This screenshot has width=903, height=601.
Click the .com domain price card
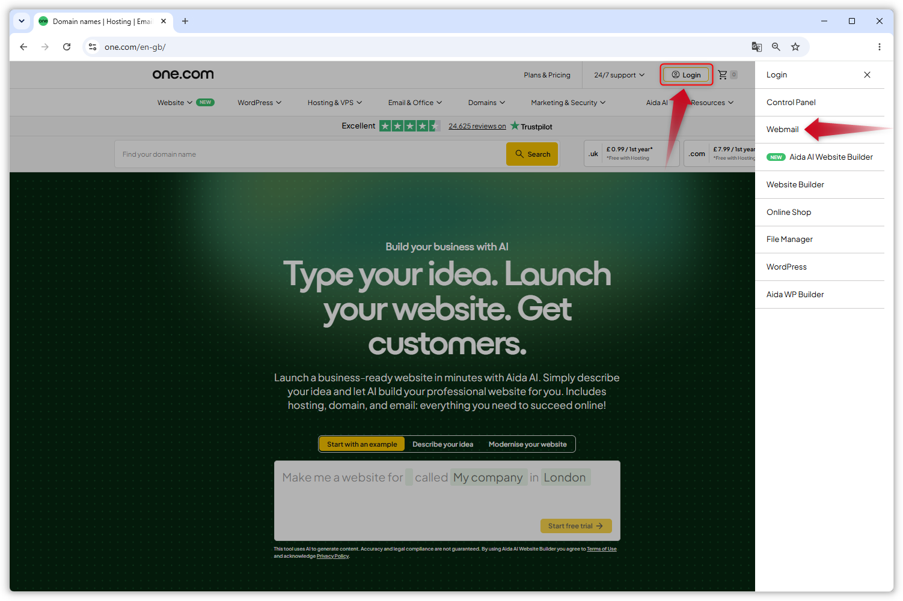[720, 154]
